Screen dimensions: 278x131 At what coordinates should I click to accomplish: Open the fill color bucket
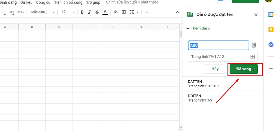(x=116, y=12)
